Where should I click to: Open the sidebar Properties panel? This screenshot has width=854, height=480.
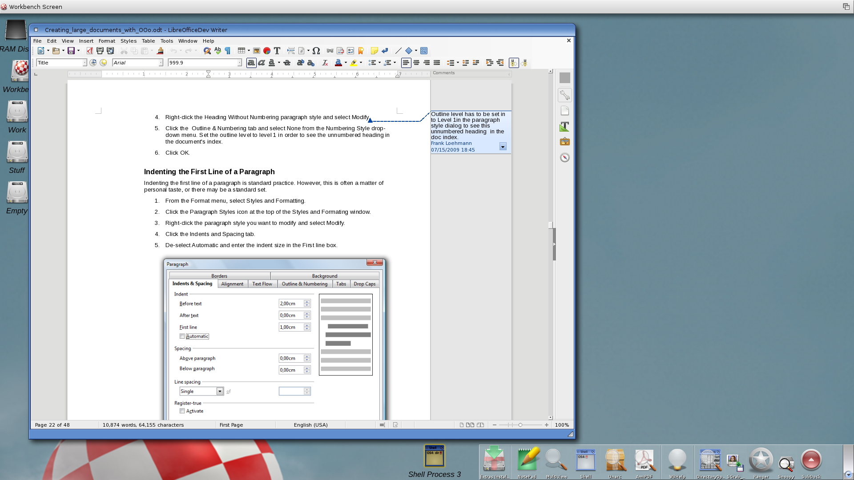pyautogui.click(x=564, y=95)
